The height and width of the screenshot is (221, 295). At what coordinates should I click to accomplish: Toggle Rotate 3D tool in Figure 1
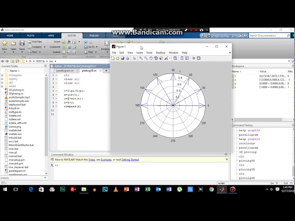[x=156, y=58]
